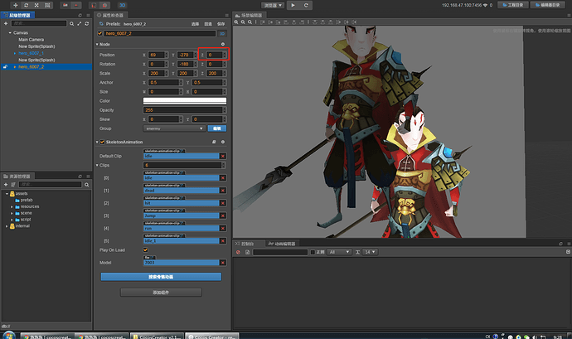Screen dimensions: 572x339
Task: Disable the SkeletonAnimation component checkbox
Action: click(101, 142)
